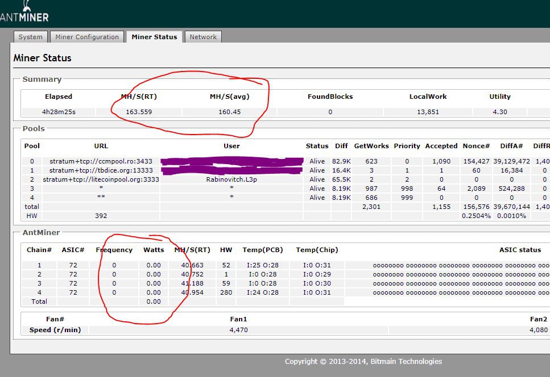Click the GetWorks value 987
The image size is (550, 377).
371,188
